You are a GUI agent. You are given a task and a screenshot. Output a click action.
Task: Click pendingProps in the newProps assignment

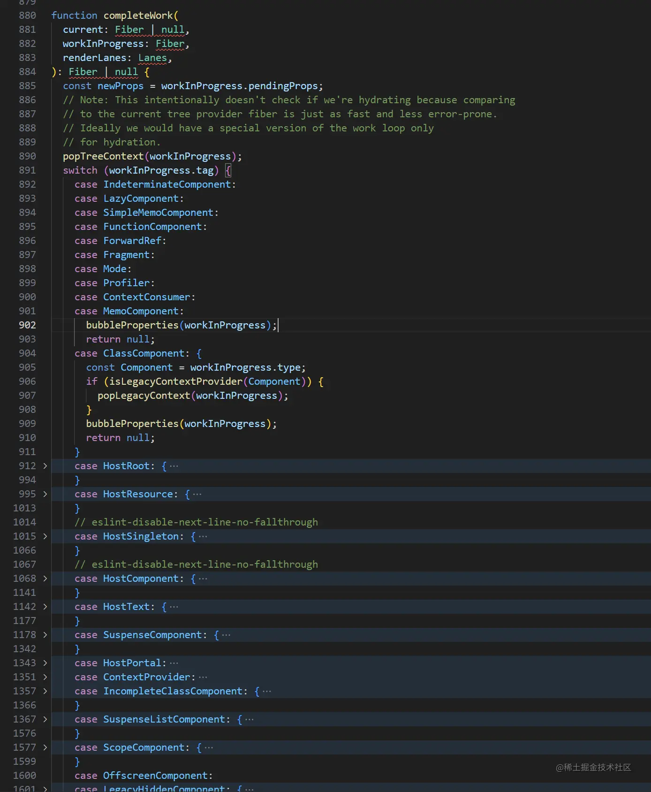(283, 86)
